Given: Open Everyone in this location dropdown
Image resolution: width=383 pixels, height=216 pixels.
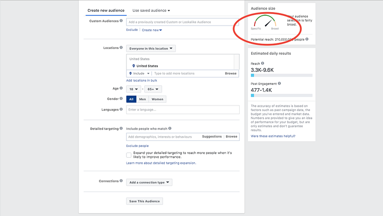Looking at the screenshot, I should coord(151,49).
